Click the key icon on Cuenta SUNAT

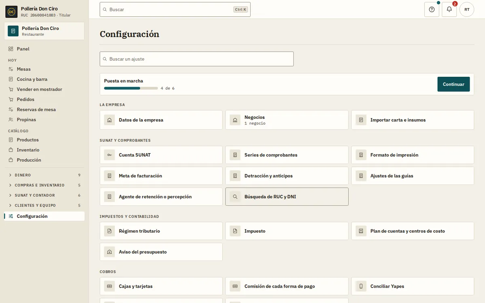[110, 155]
